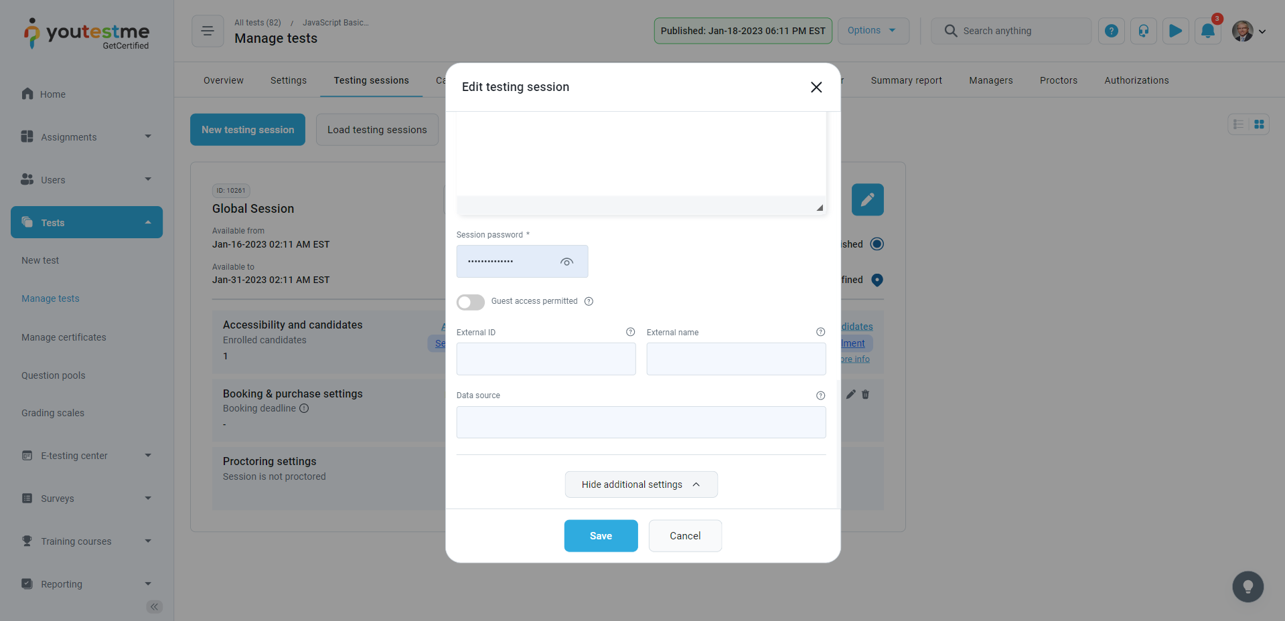Collapse sidebar with double chevron icon
This screenshot has width=1285, height=621.
[154, 607]
